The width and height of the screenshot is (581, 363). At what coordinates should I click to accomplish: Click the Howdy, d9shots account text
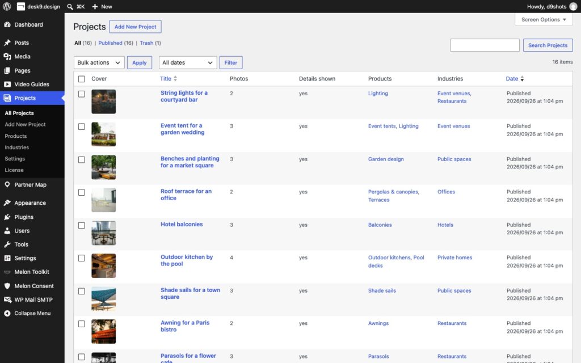pyautogui.click(x=546, y=7)
